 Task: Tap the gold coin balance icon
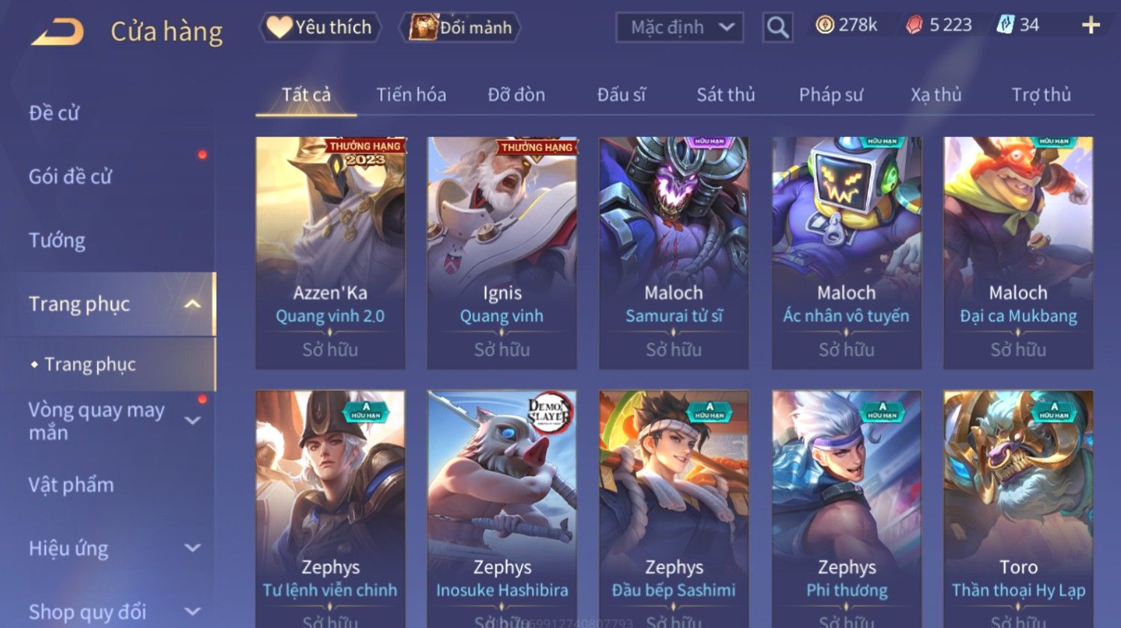(x=824, y=25)
